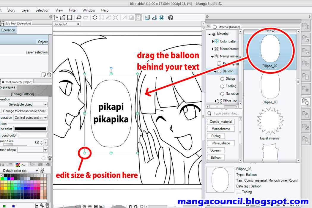The width and height of the screenshot is (312, 208).
Task: Zoom in with the plus magnifier in status bar
Action: click(90, 207)
